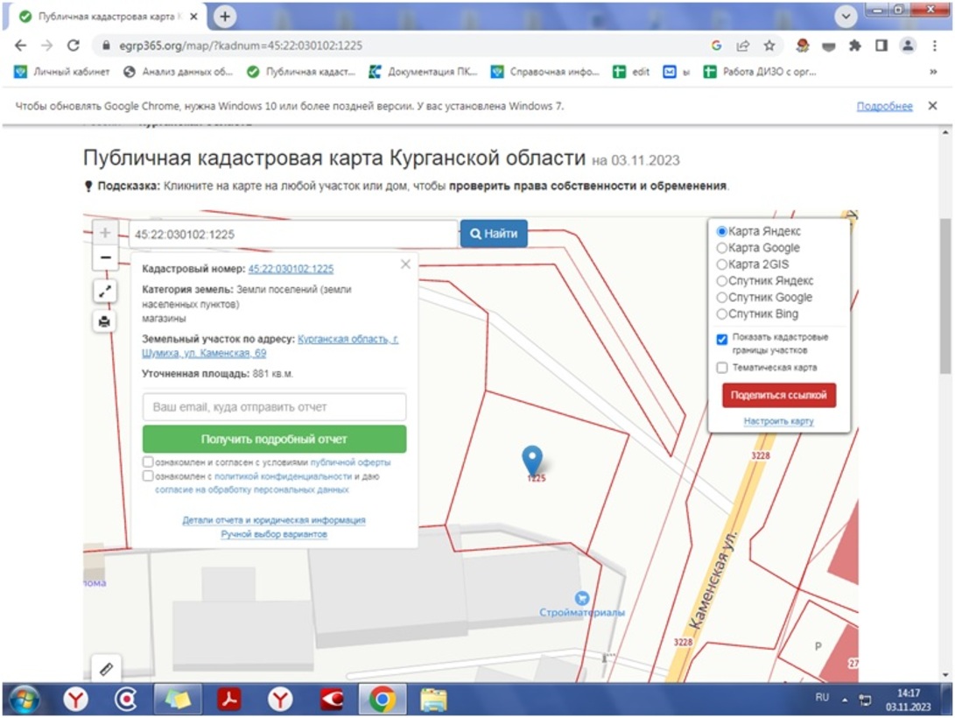Screen dimensions: 955x718
Task: Select the Спутник Google radio option
Action: [722, 297]
